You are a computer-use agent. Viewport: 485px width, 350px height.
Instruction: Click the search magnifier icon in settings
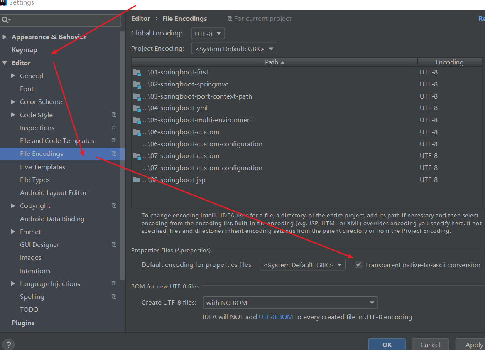pyautogui.click(x=6, y=20)
